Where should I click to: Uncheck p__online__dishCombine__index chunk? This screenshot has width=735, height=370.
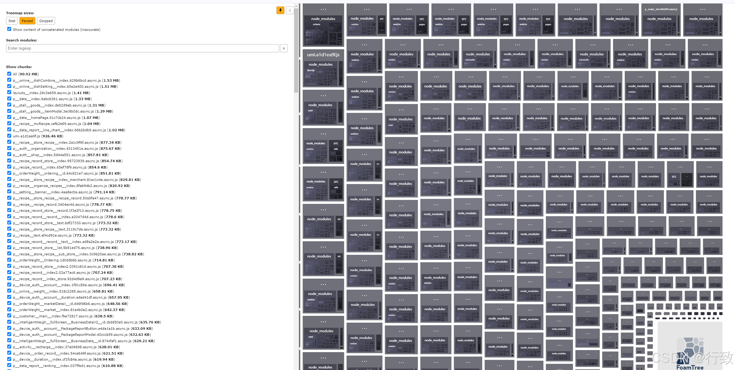[x=9, y=80]
